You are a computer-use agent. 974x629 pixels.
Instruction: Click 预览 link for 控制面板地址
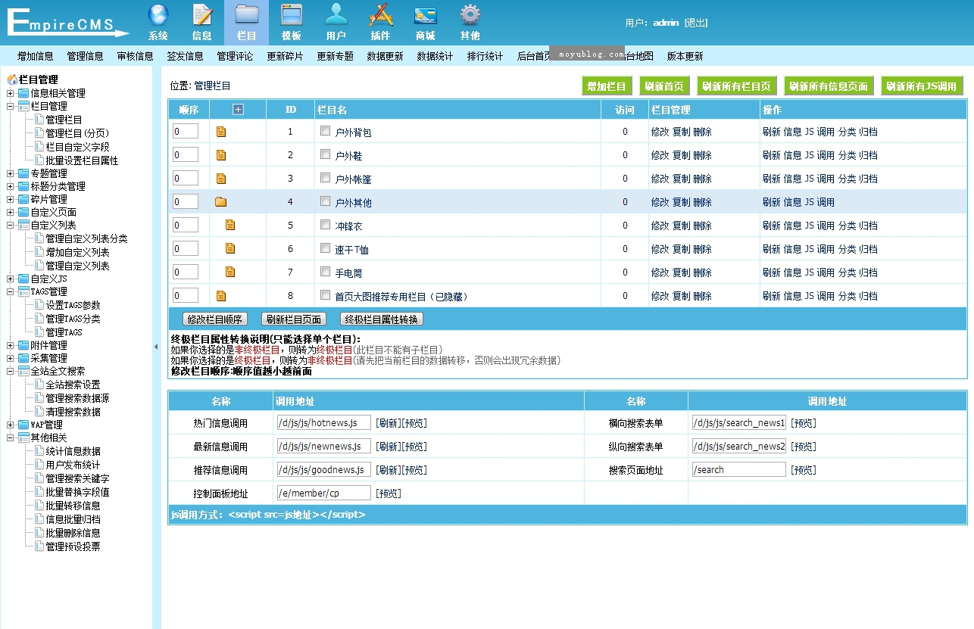click(389, 494)
